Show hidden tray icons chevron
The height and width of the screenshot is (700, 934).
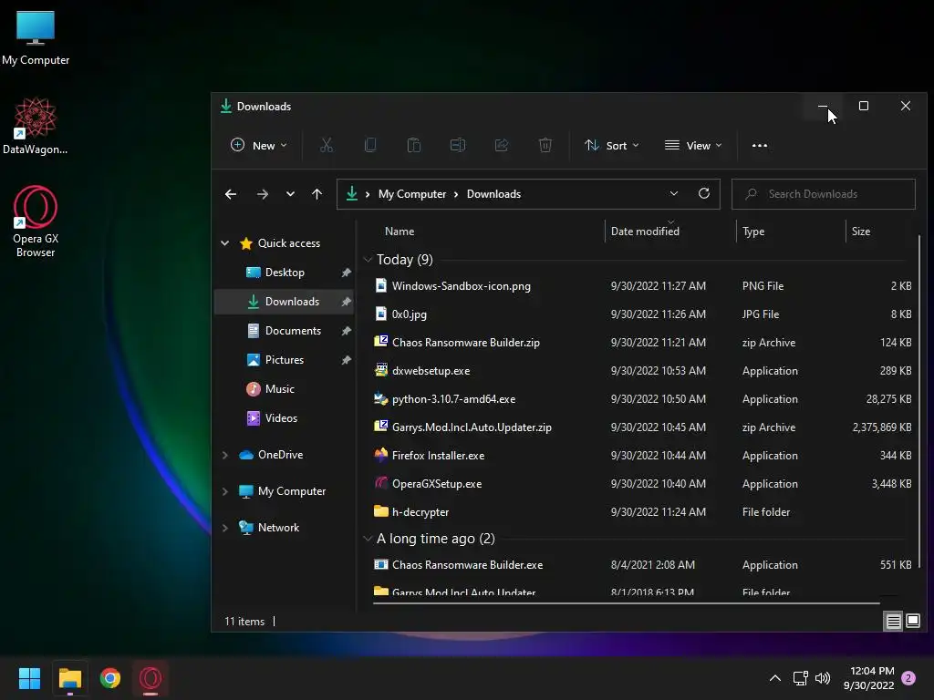click(775, 678)
